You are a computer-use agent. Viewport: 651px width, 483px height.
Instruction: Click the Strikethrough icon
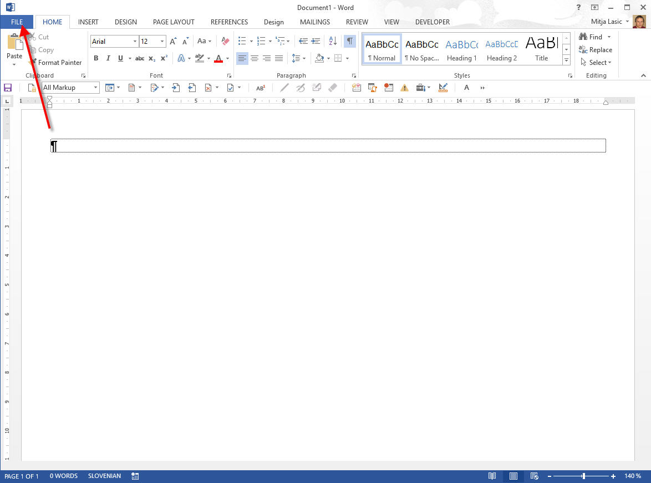[x=139, y=58]
